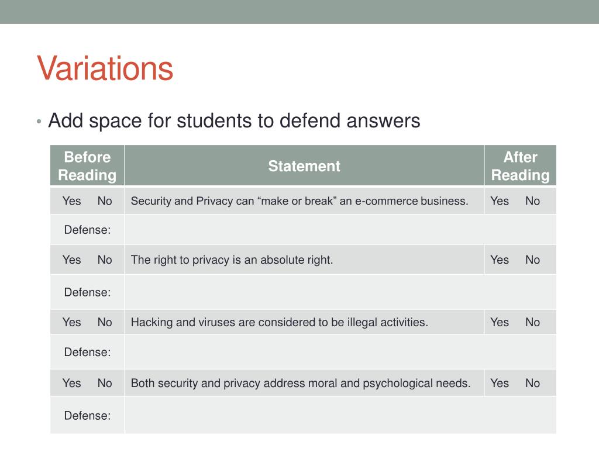Choose After Reading Yes for psychological needs statement
The image size is (599, 449).
click(x=500, y=383)
